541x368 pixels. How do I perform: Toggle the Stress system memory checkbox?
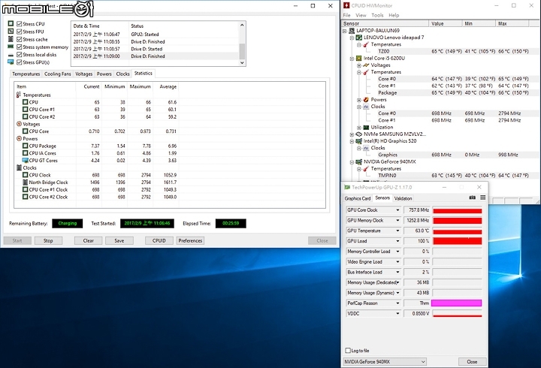[x=20, y=47]
